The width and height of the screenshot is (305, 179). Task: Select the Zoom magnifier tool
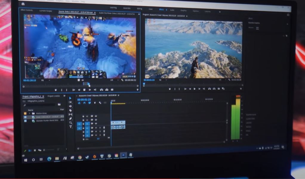pos(70,123)
